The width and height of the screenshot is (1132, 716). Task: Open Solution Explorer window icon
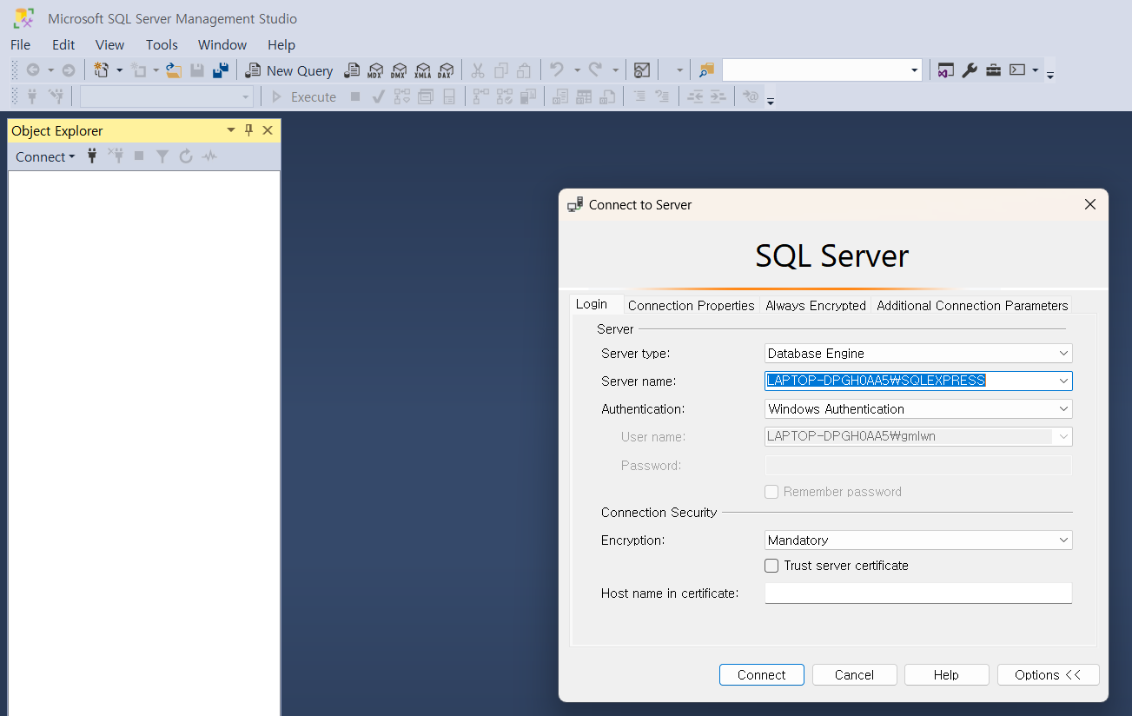coord(946,70)
